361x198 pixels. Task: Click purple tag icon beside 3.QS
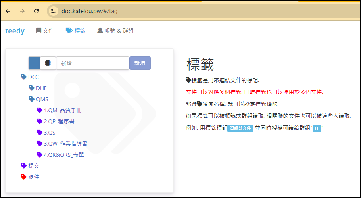[40, 132]
